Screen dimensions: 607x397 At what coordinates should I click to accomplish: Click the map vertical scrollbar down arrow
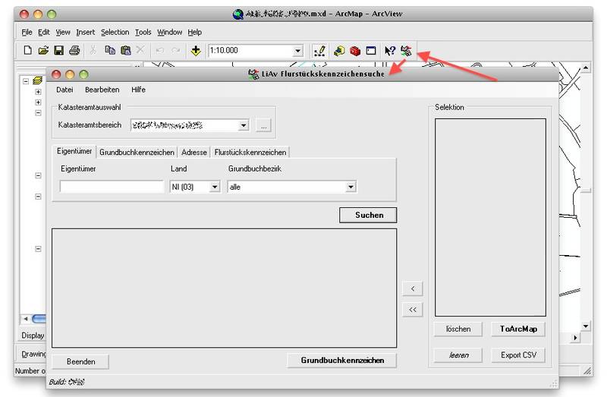[x=585, y=326]
